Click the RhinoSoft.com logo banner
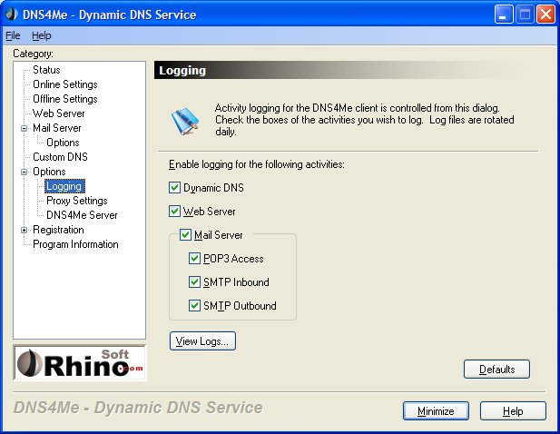Image resolution: width=560 pixels, height=434 pixels. click(x=80, y=362)
